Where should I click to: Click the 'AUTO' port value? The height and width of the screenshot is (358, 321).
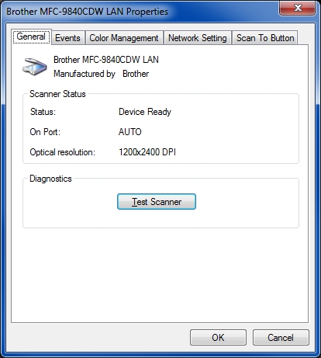tap(130, 132)
